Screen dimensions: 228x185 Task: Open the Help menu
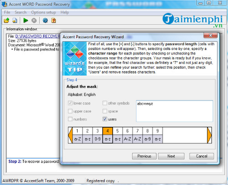(65, 12)
